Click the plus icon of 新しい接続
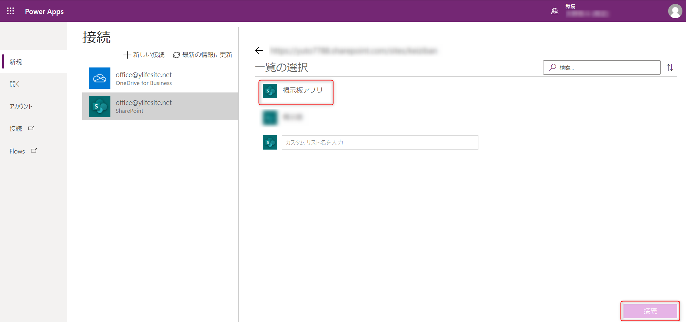The image size is (686, 322). point(127,55)
